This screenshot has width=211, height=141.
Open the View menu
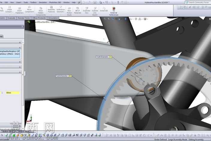coord(12,2)
